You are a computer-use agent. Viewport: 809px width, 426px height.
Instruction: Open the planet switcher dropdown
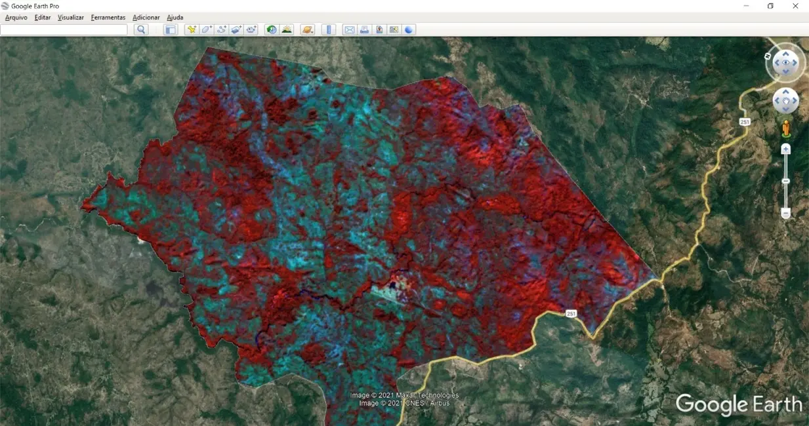pyautogui.click(x=308, y=29)
